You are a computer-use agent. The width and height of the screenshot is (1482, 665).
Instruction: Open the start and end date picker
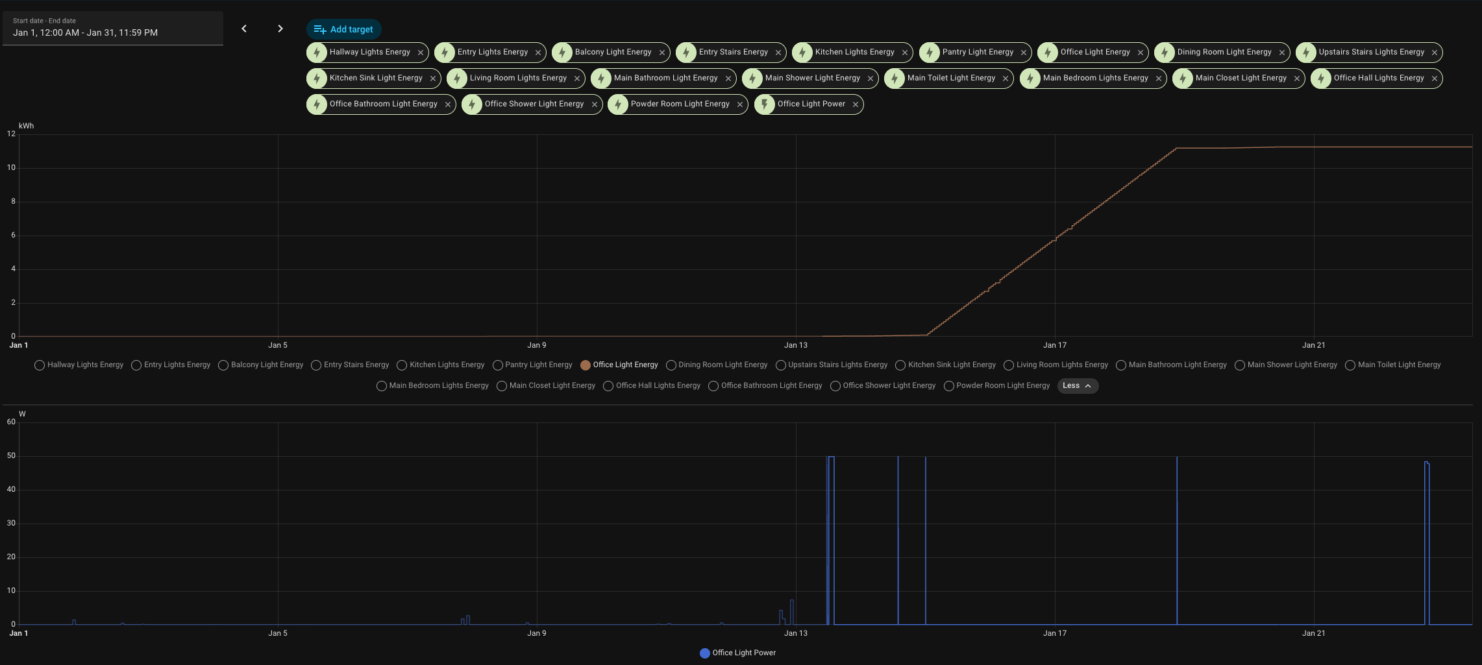point(113,27)
